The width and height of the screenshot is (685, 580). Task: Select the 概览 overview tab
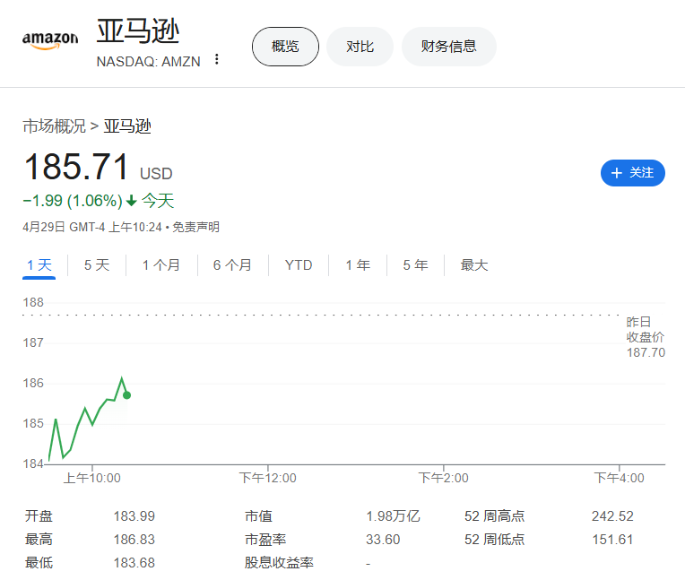[285, 47]
